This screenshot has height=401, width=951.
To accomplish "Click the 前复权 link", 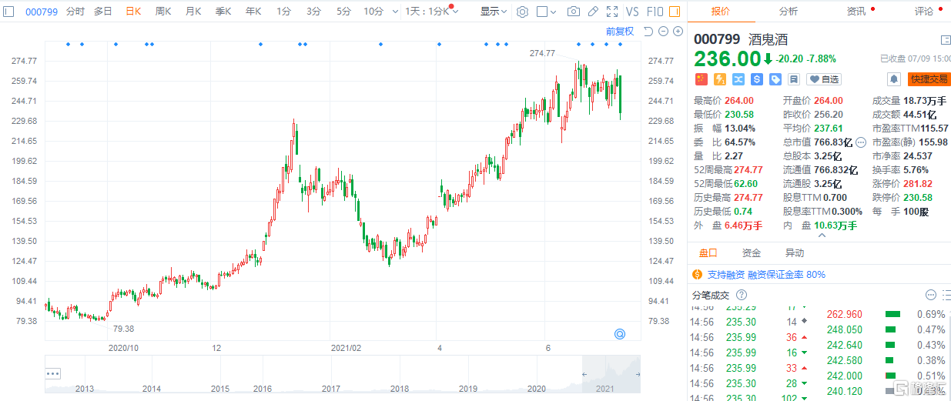I will coord(619,32).
